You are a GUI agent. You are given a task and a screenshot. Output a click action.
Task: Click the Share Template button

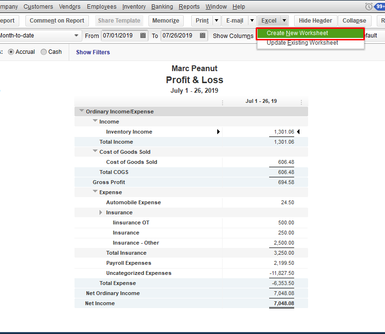(x=119, y=20)
